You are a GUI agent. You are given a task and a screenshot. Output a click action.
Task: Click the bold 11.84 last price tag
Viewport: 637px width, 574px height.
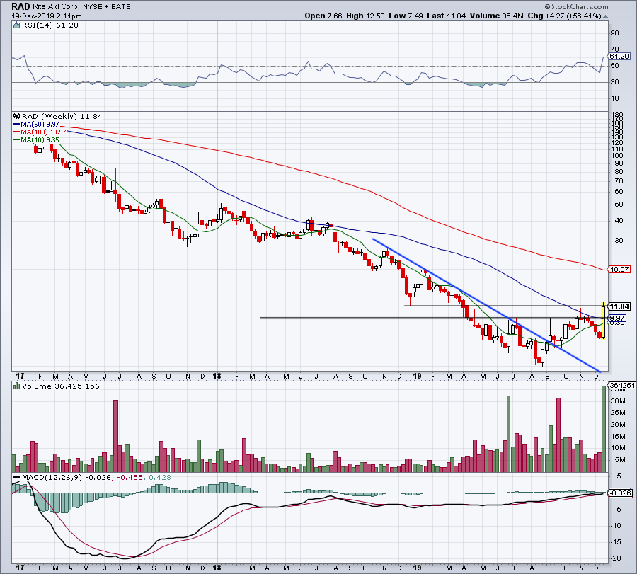pos(619,306)
